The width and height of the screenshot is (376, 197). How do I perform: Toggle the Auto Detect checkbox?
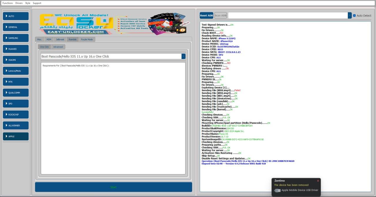[354, 16]
